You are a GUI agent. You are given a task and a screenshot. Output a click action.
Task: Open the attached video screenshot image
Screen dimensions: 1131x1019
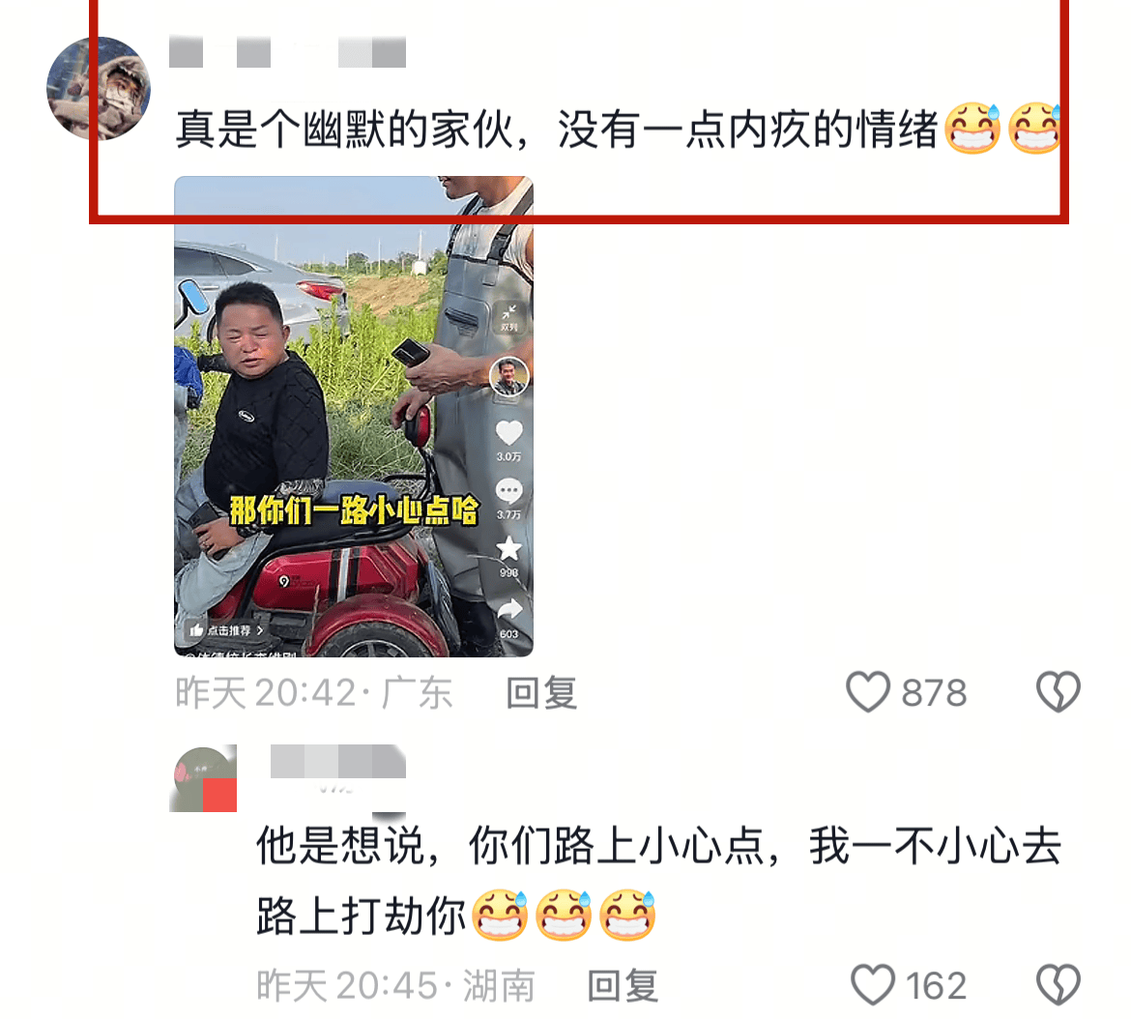point(354,416)
